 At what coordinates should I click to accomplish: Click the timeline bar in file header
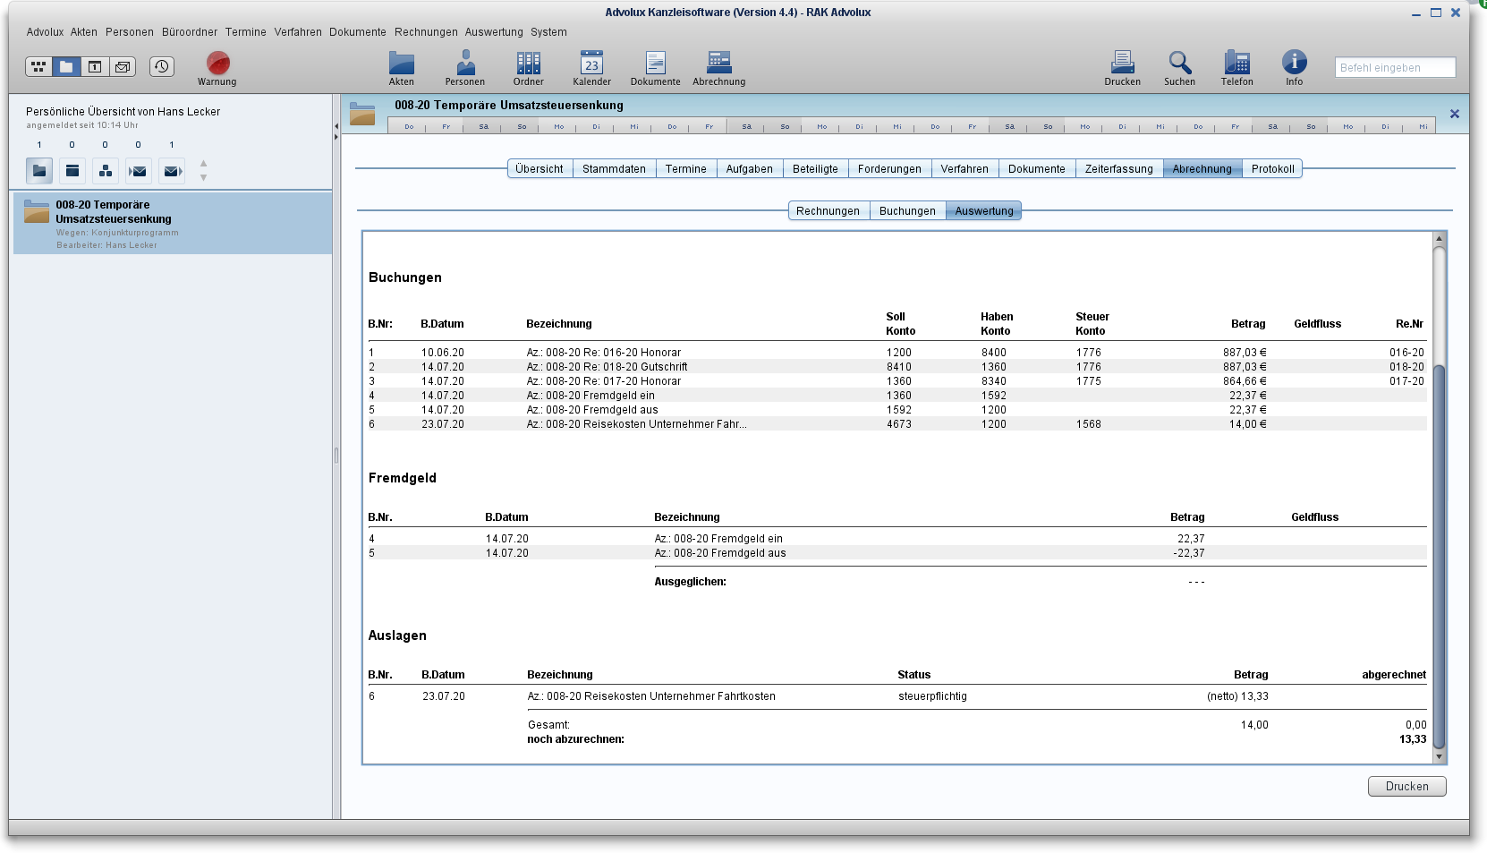[912, 126]
